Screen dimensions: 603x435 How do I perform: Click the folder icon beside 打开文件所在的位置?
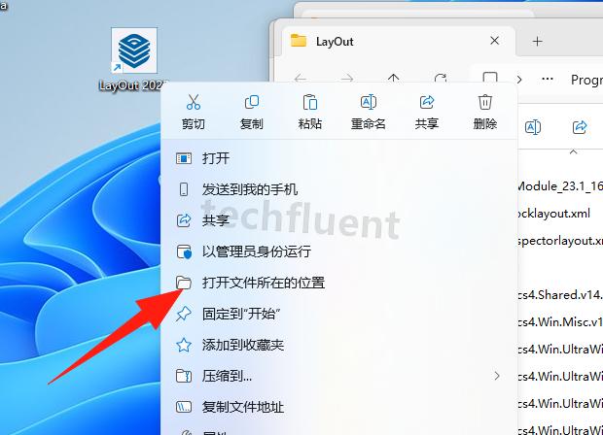[x=184, y=283]
